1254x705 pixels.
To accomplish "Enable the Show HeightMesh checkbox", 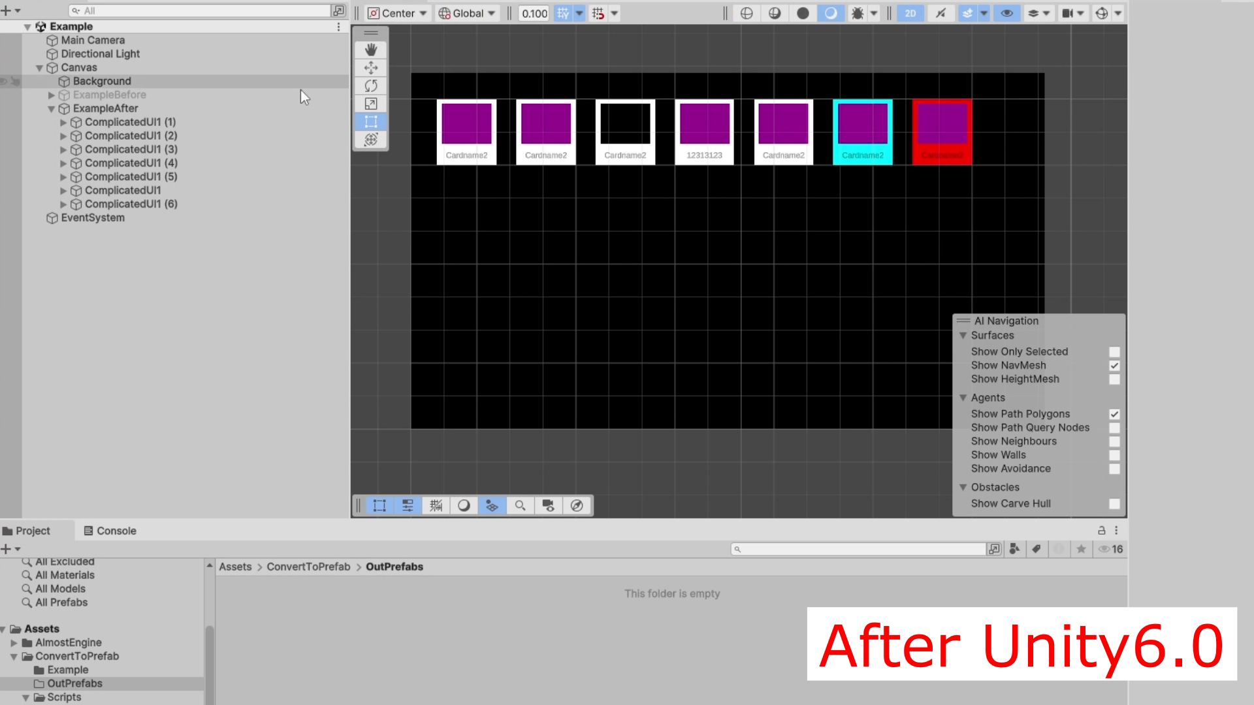I will click(1114, 379).
